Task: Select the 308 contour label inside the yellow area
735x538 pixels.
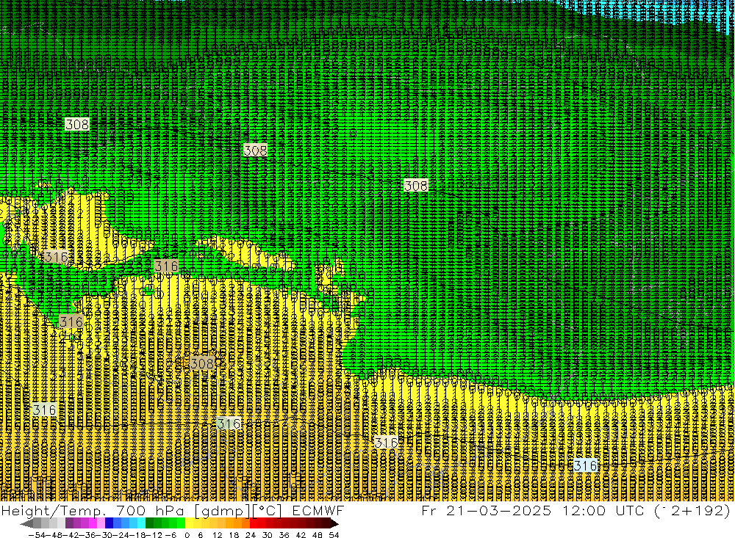Action: [x=202, y=363]
